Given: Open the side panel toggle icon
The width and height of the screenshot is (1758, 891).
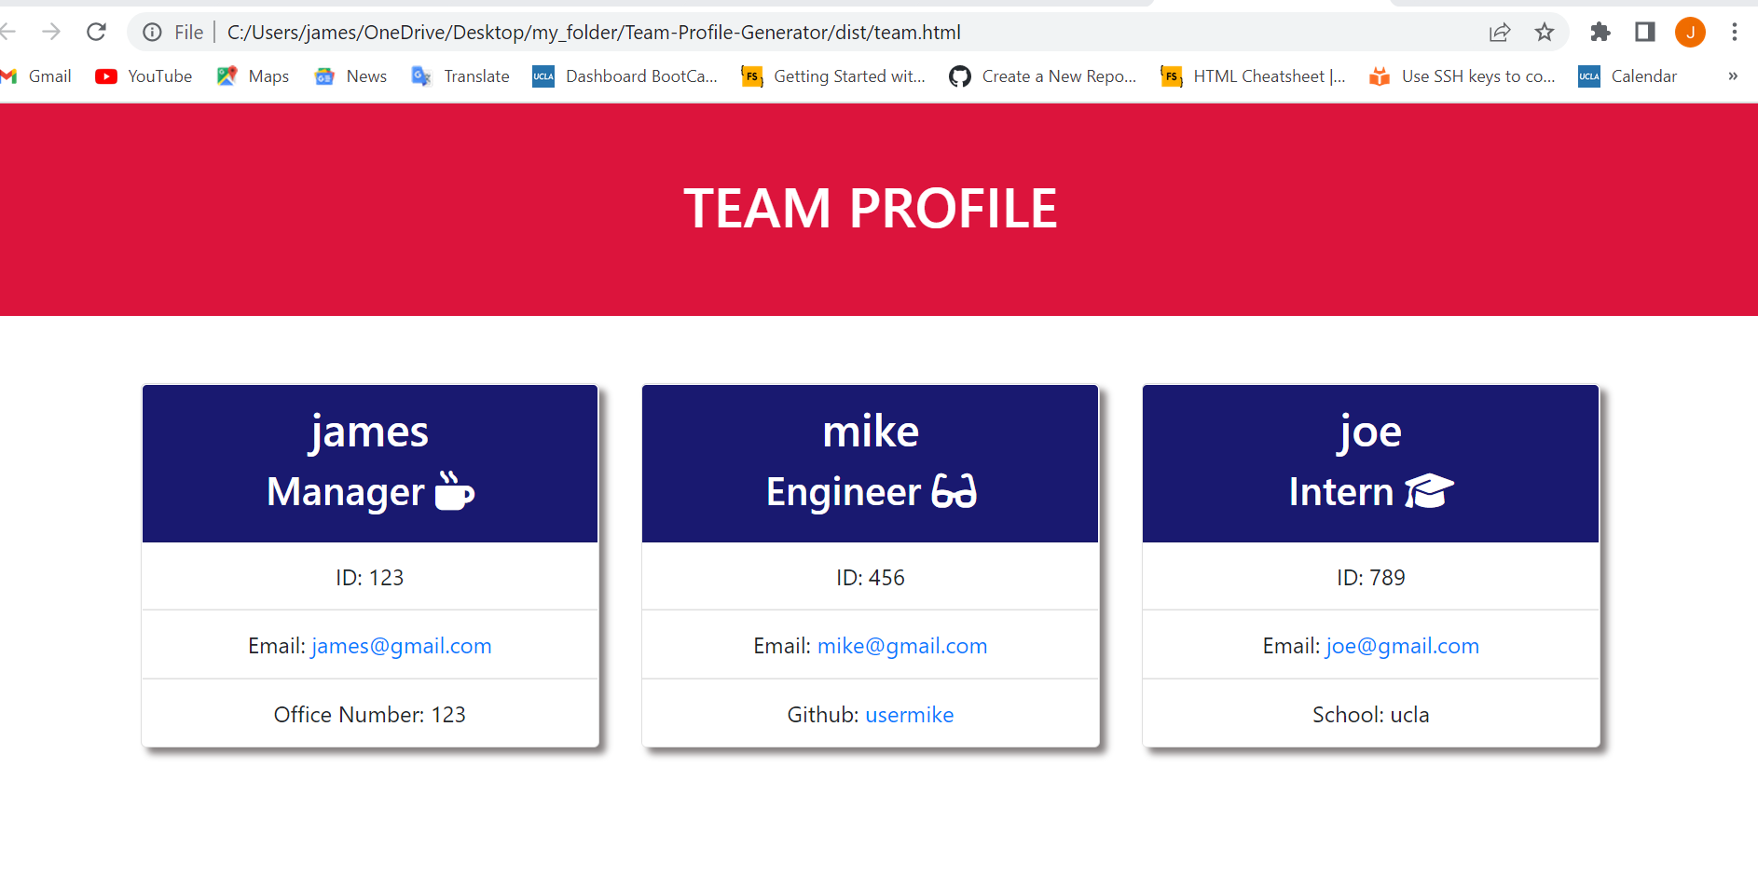Looking at the screenshot, I should tap(1644, 32).
